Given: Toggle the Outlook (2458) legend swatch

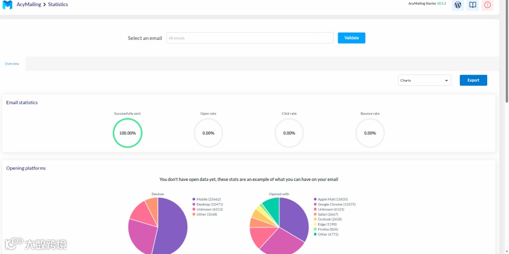Looking at the screenshot, I should [315, 220].
